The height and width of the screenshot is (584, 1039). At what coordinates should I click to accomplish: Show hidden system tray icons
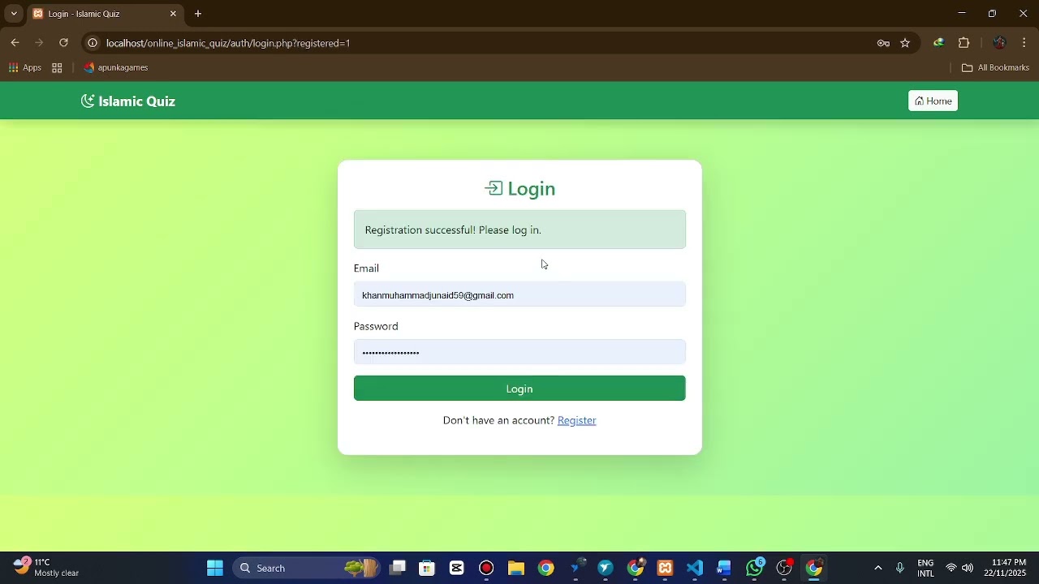pyautogui.click(x=877, y=568)
